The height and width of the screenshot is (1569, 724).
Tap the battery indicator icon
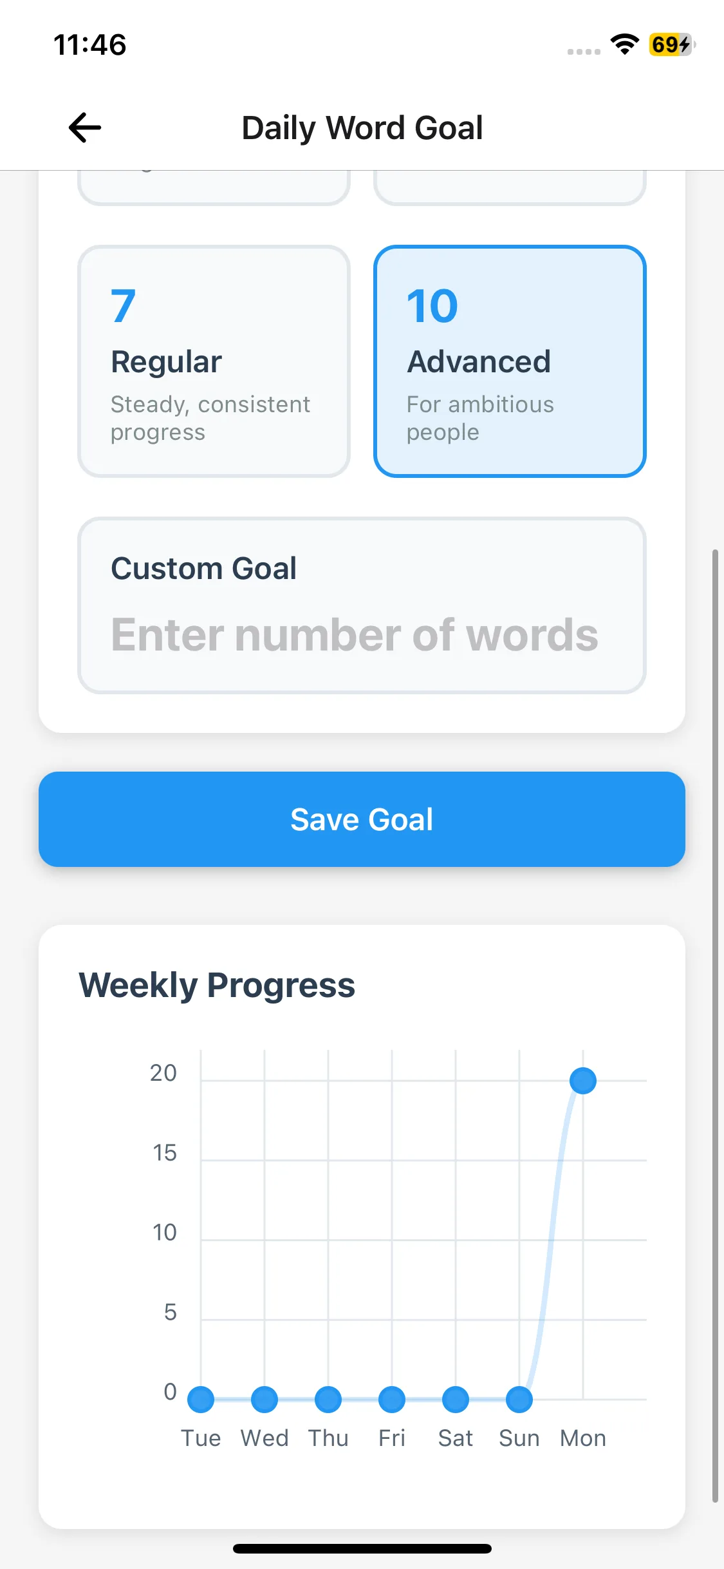pyautogui.click(x=671, y=44)
